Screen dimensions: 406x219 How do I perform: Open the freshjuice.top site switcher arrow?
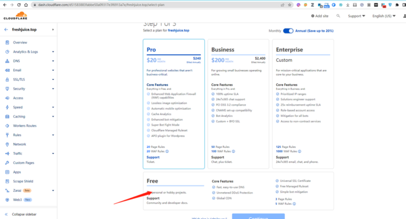click(53, 29)
